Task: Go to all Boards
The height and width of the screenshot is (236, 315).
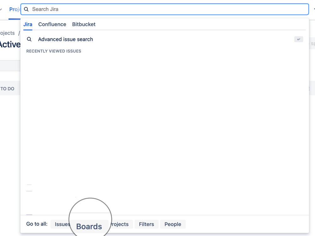Action: point(89,226)
